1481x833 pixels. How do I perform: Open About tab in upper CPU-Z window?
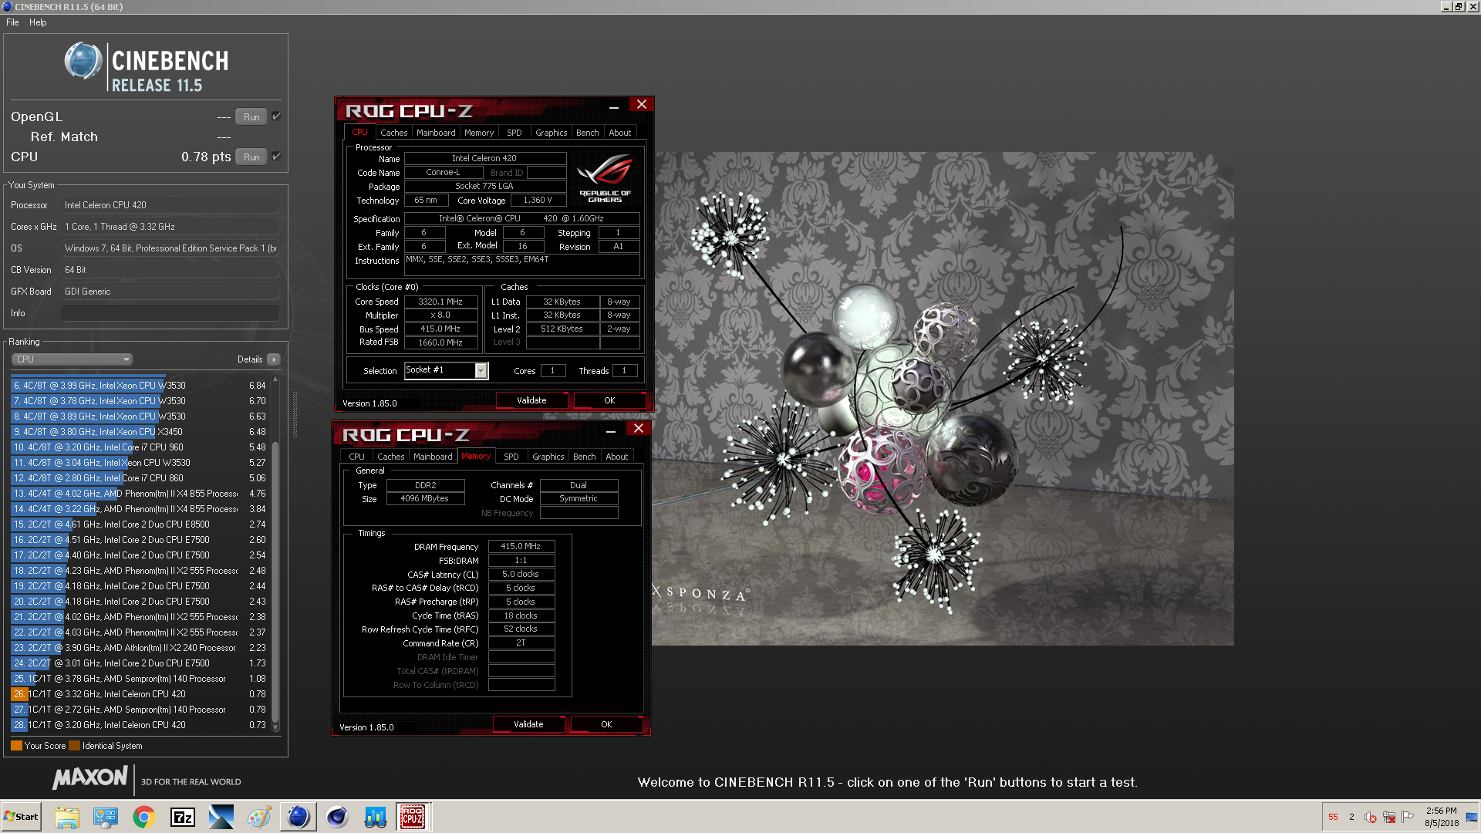click(620, 133)
